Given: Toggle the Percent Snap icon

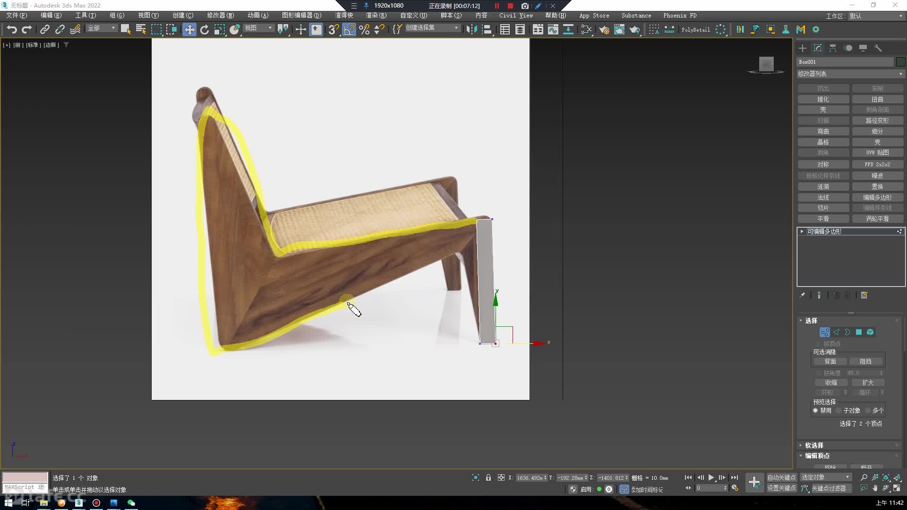Looking at the screenshot, I should click(x=364, y=29).
